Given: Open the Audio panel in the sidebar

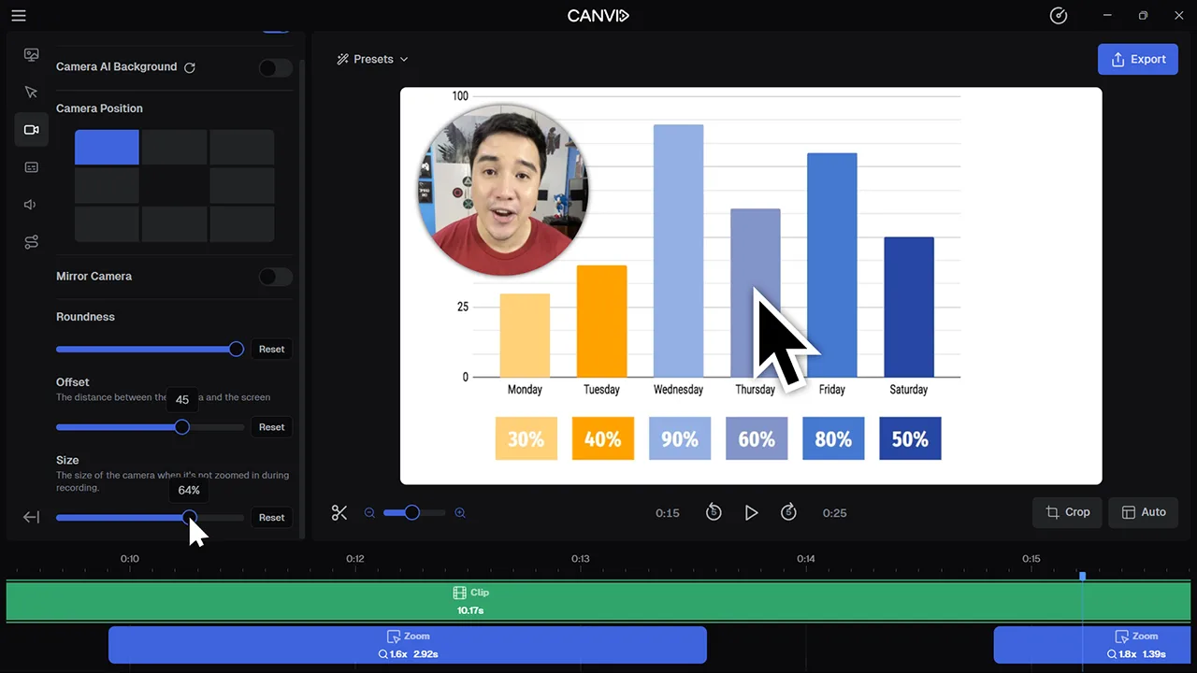Looking at the screenshot, I should point(31,204).
